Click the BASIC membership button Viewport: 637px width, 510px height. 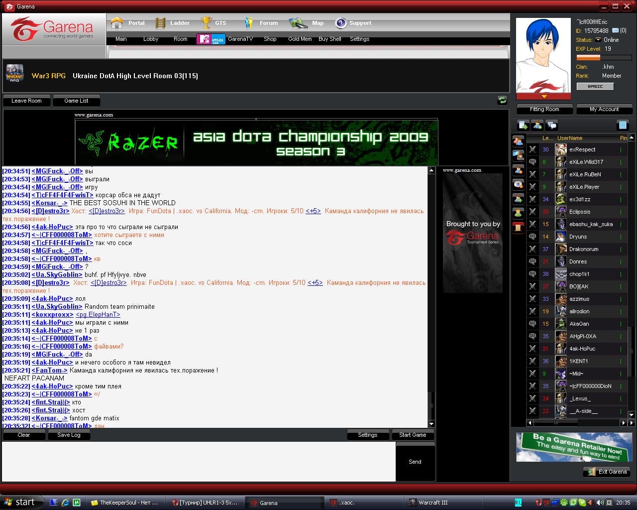595,86
